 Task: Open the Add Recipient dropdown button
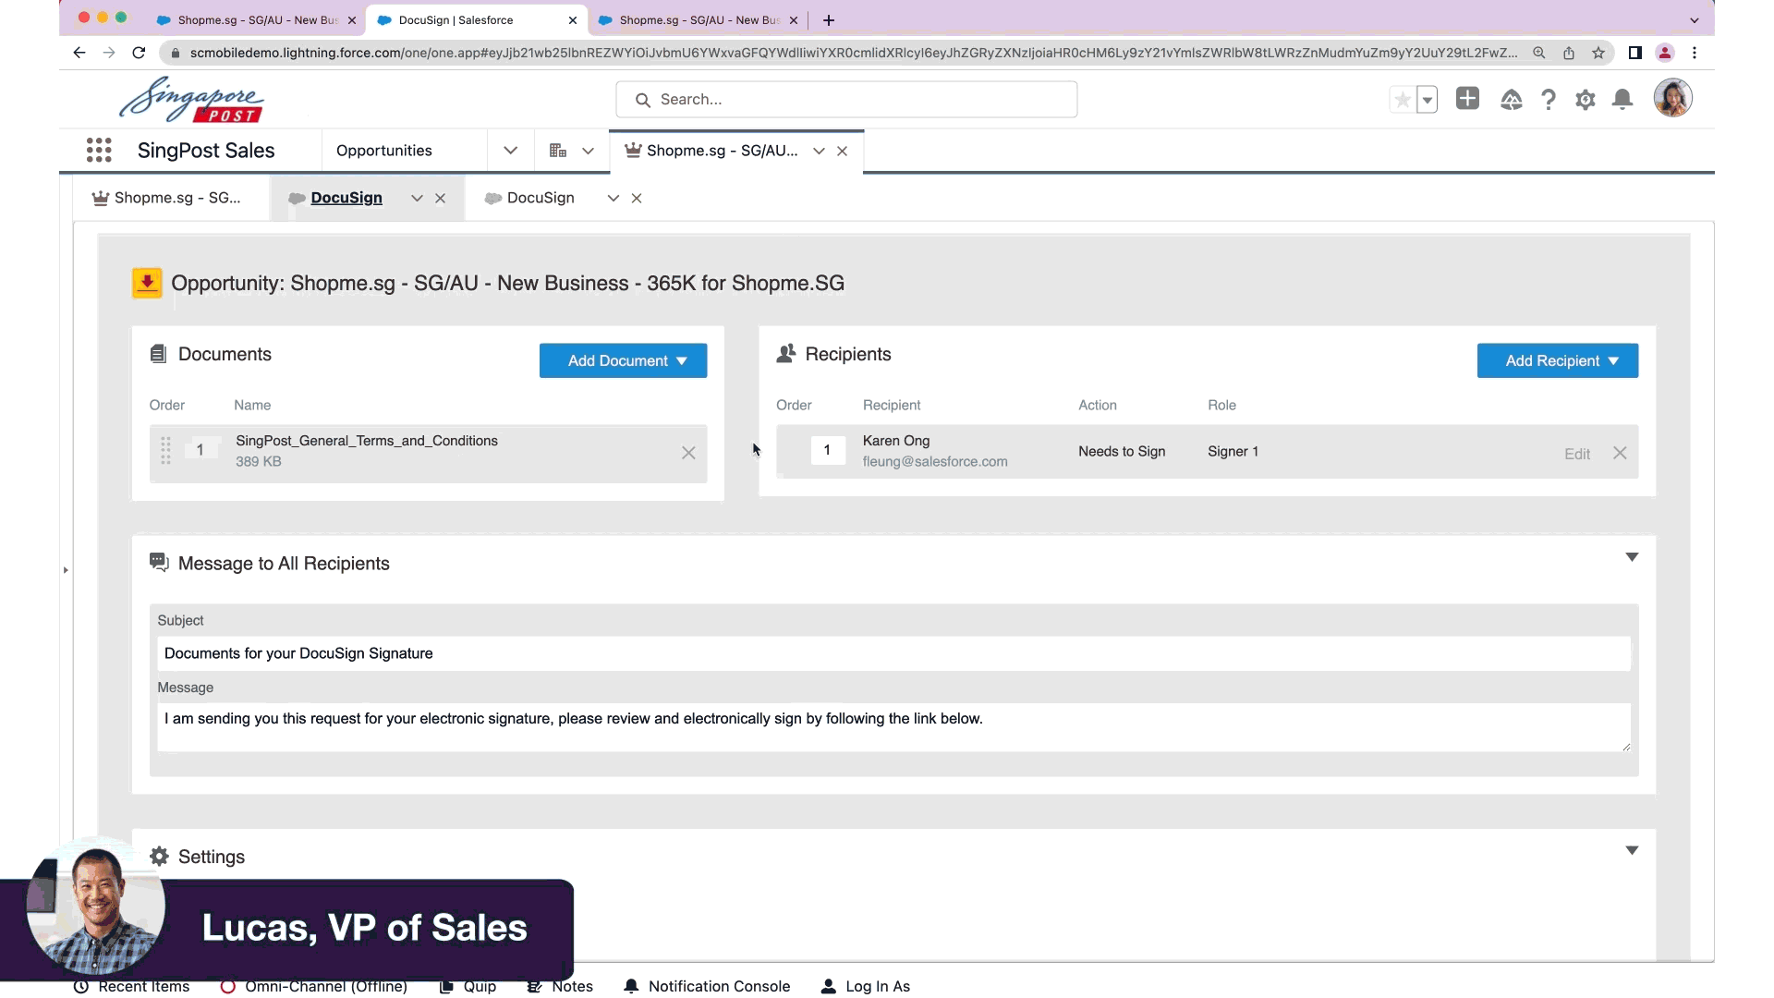1558,360
